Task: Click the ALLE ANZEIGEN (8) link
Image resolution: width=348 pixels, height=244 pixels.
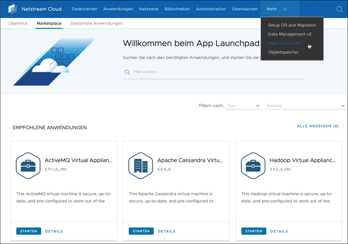Action: [318, 126]
